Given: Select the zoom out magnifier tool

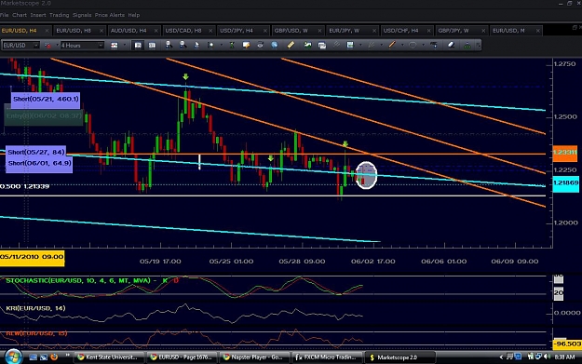Looking at the screenshot, I should (x=183, y=45).
